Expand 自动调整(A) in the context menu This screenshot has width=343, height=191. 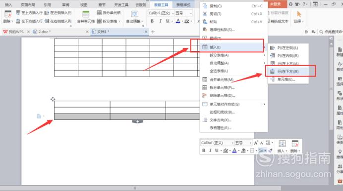pyautogui.click(x=233, y=63)
